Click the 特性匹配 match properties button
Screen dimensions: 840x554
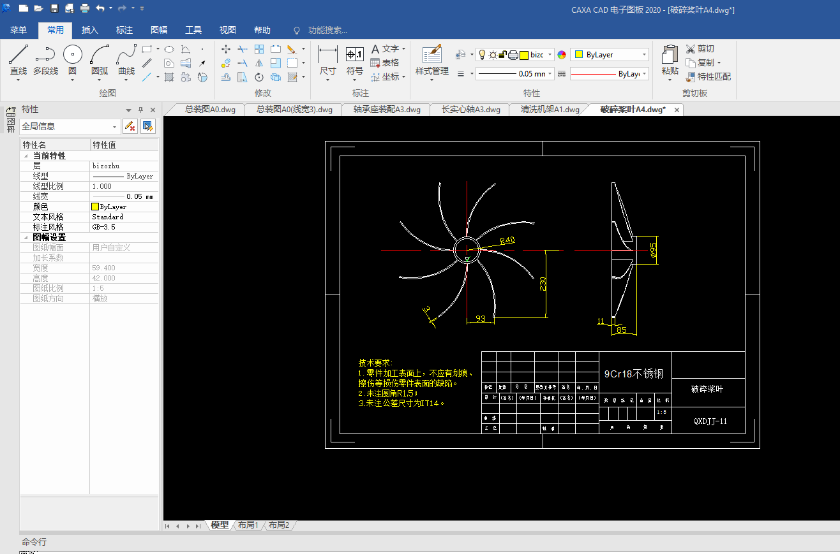[709, 77]
